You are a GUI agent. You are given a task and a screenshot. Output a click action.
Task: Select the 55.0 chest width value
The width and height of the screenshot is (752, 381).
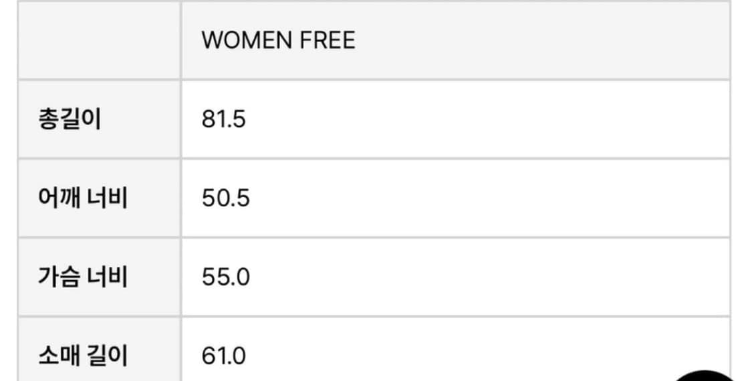[x=225, y=277]
